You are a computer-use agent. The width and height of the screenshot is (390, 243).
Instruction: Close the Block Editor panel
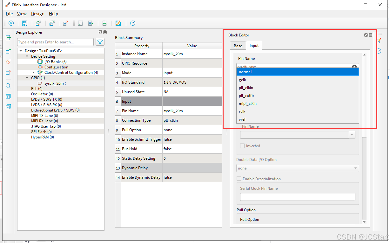pyautogui.click(x=370, y=35)
